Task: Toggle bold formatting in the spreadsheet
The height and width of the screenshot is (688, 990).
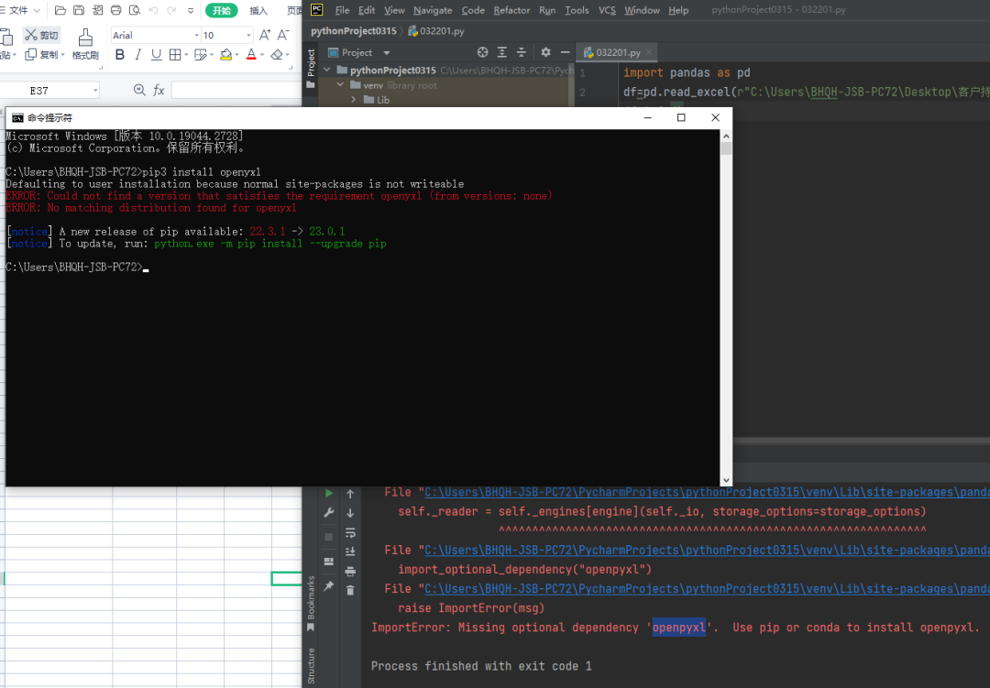Action: point(119,55)
